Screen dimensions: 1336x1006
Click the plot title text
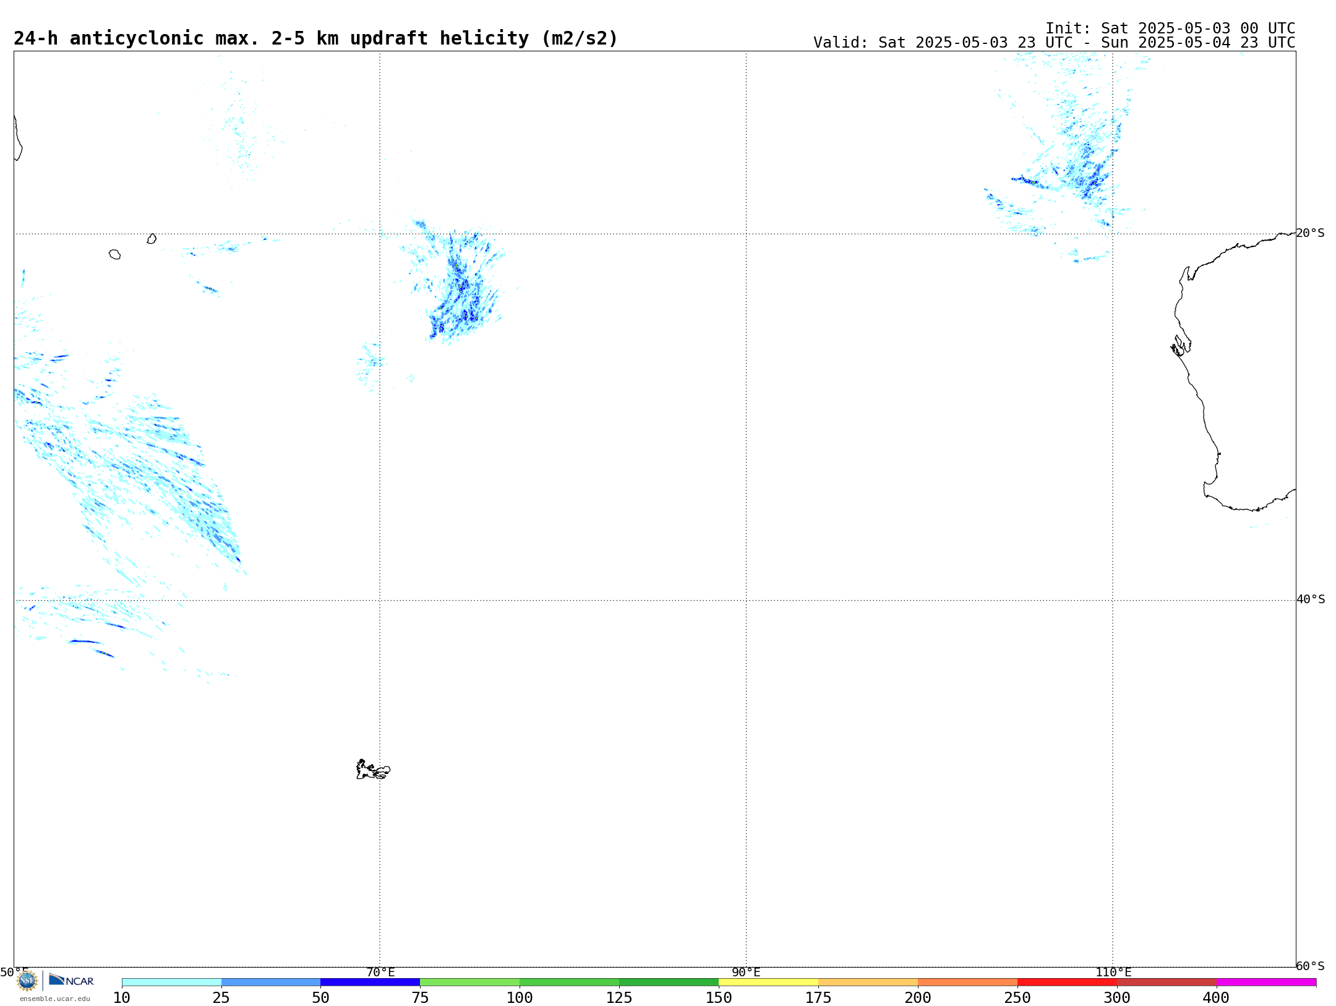[315, 38]
